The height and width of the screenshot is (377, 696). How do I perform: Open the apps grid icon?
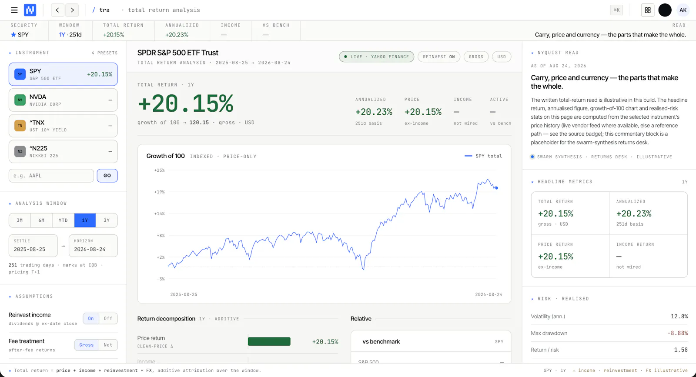coord(648,10)
